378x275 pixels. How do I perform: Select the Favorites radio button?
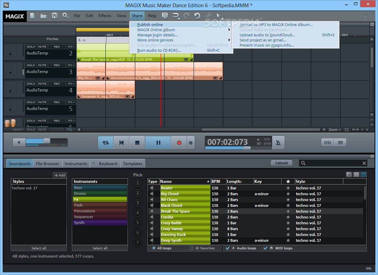192,248
